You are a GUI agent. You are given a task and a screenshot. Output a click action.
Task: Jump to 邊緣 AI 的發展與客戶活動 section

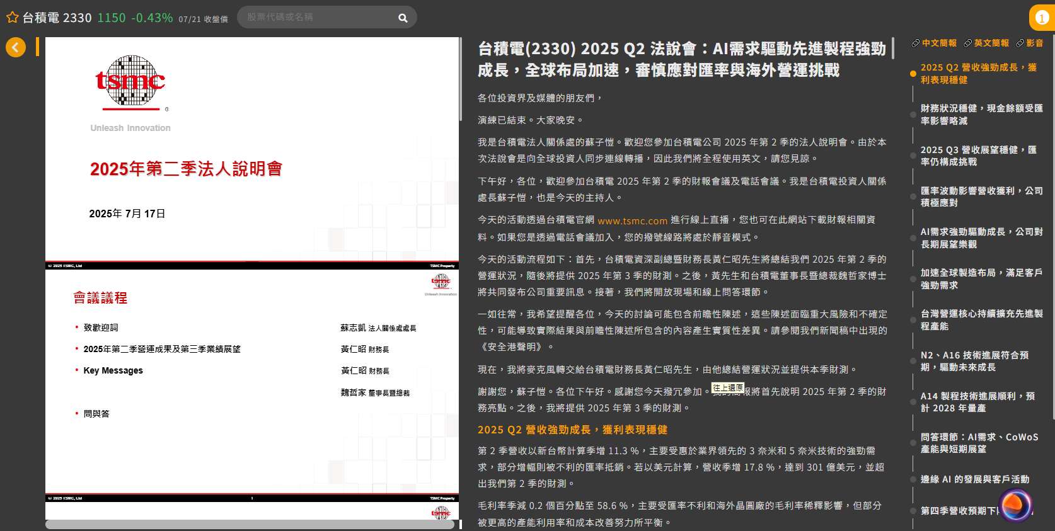pyautogui.click(x=975, y=479)
